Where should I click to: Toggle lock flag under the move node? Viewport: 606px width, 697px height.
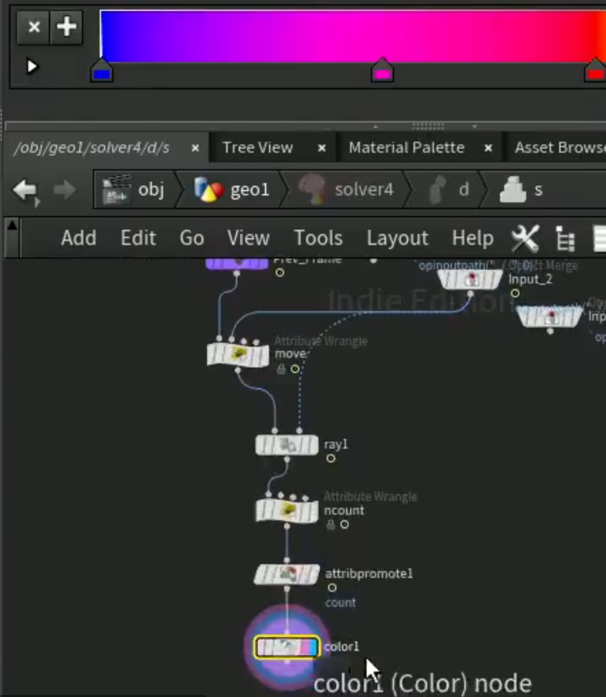pos(281,369)
